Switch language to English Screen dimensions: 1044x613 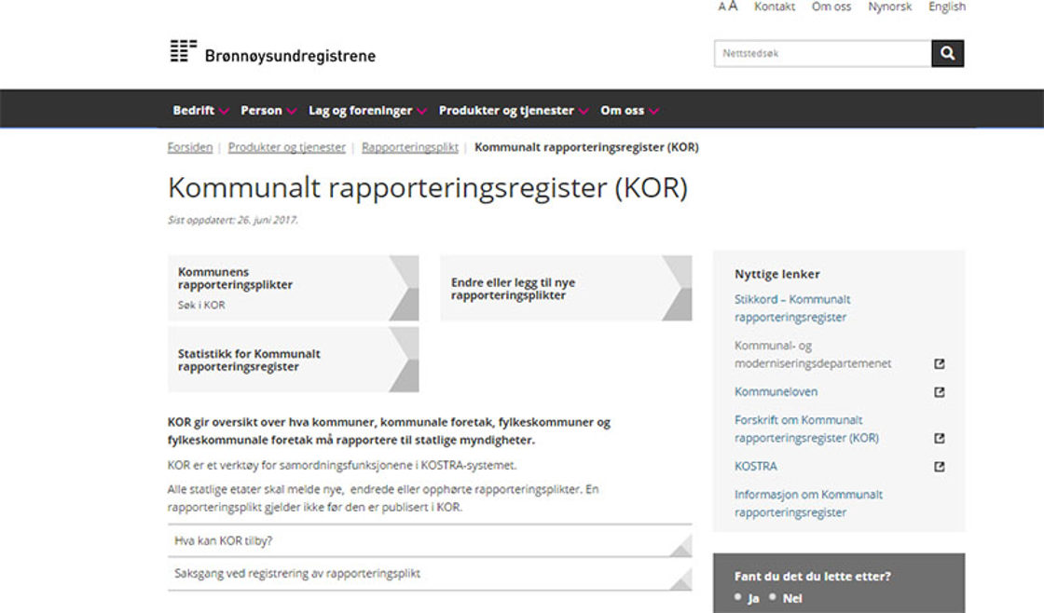[946, 7]
